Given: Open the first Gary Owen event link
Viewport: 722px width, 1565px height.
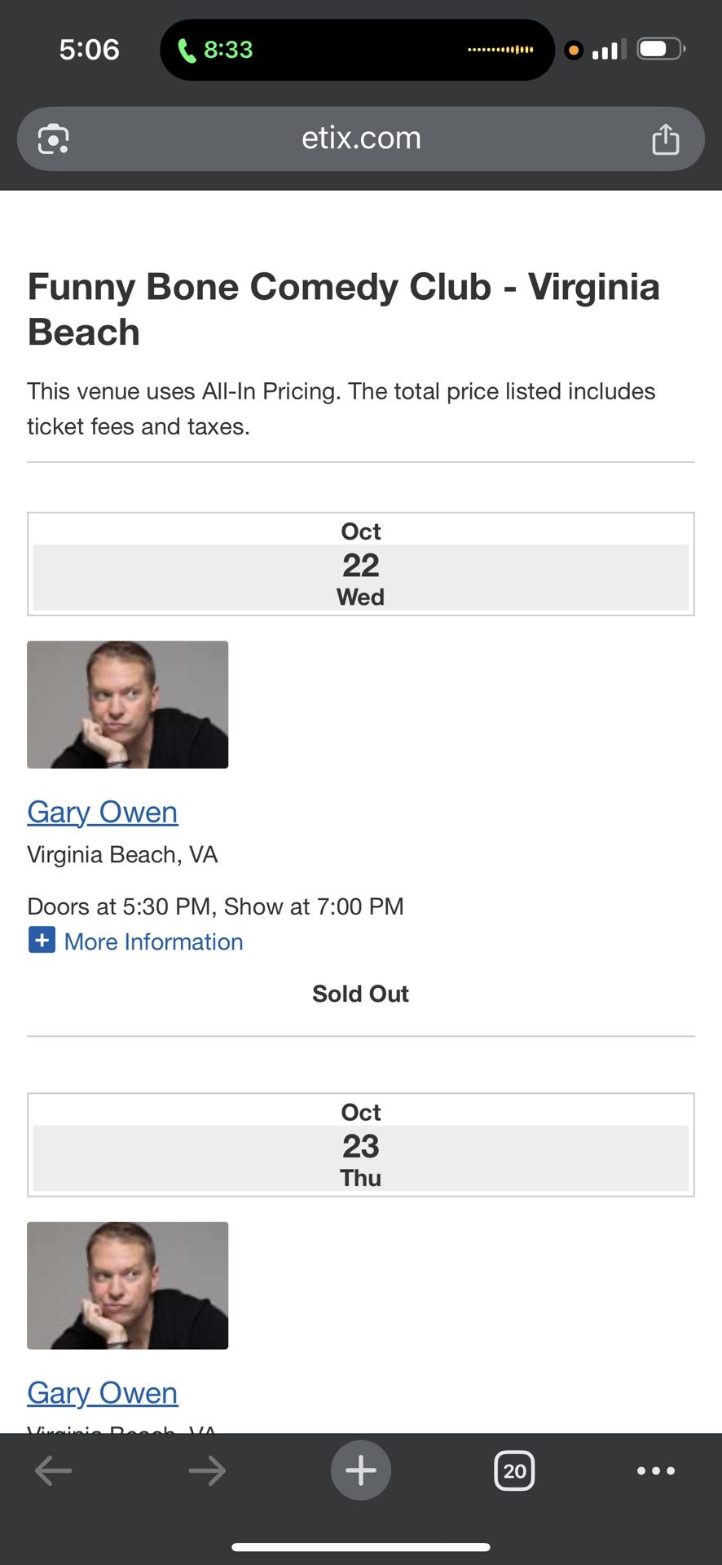Looking at the screenshot, I should [x=102, y=812].
